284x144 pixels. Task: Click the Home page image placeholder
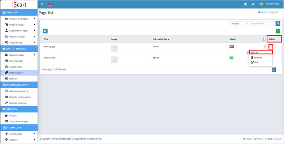[x=115, y=48]
